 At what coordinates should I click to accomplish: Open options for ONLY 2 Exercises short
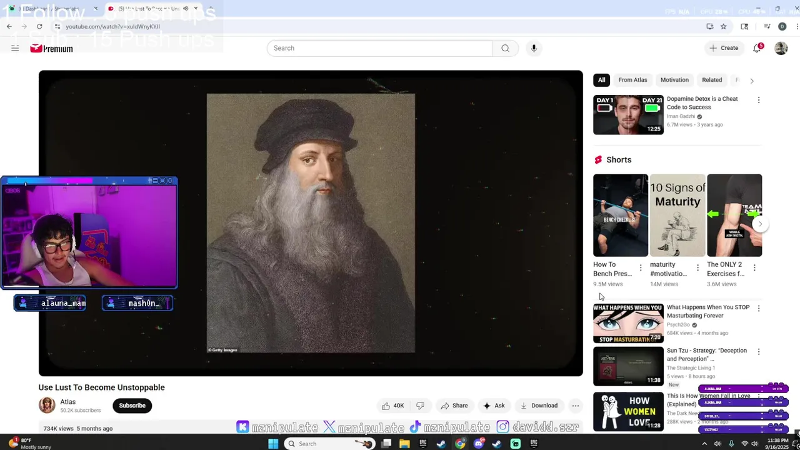click(x=754, y=267)
